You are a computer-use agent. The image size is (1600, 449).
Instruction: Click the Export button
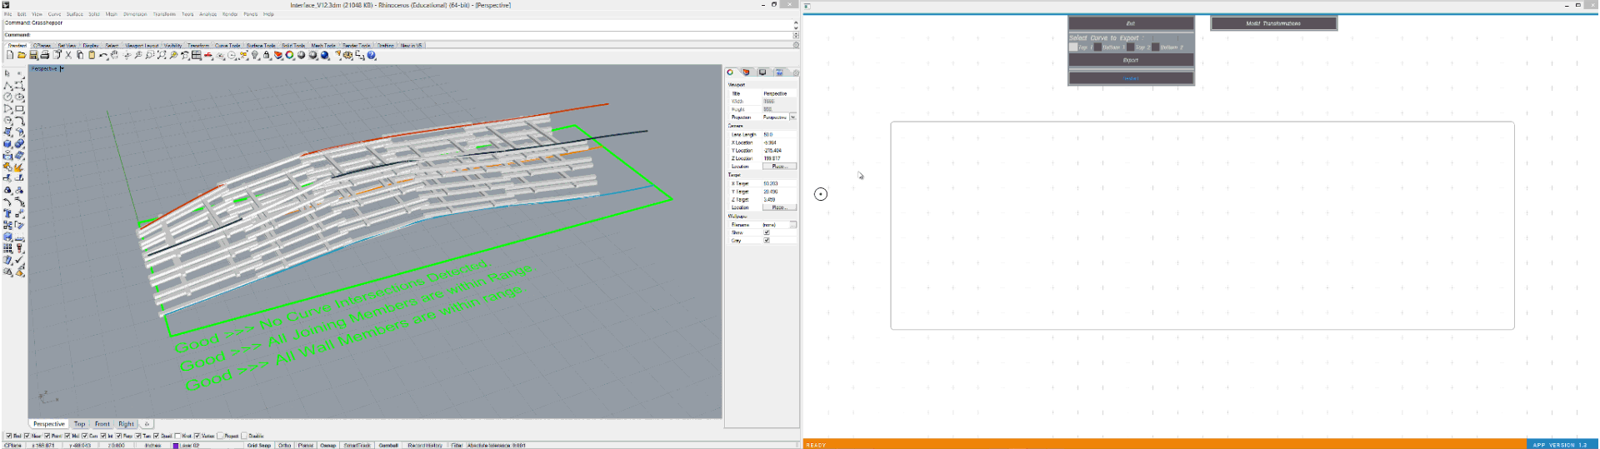tap(1131, 60)
